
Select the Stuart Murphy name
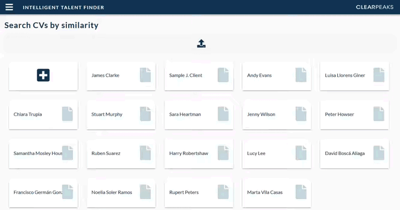tap(107, 114)
